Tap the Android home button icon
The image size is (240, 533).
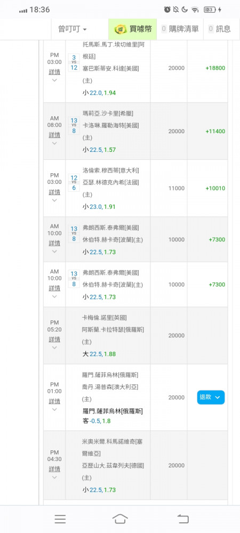tap(120, 519)
